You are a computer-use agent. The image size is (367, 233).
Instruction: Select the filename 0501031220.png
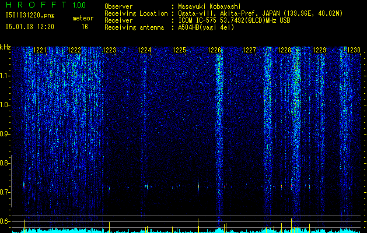pos(30,15)
